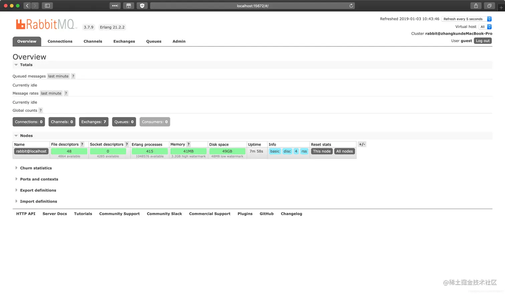Change Queued messages last minute range
This screenshot has width=505, height=294.
point(58,76)
